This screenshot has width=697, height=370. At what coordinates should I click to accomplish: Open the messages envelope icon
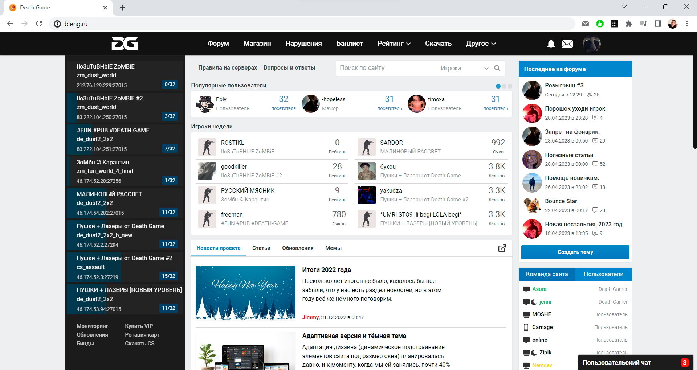pyautogui.click(x=567, y=44)
